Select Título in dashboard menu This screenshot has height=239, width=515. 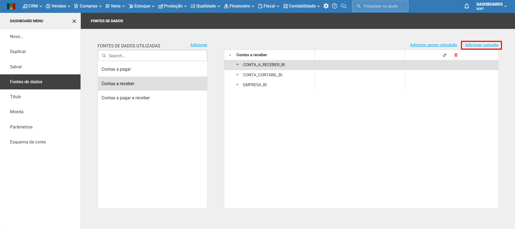(x=40, y=97)
